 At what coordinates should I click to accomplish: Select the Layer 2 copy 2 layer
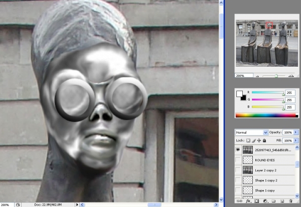[266, 170]
